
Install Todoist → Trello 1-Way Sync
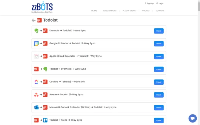159,120
